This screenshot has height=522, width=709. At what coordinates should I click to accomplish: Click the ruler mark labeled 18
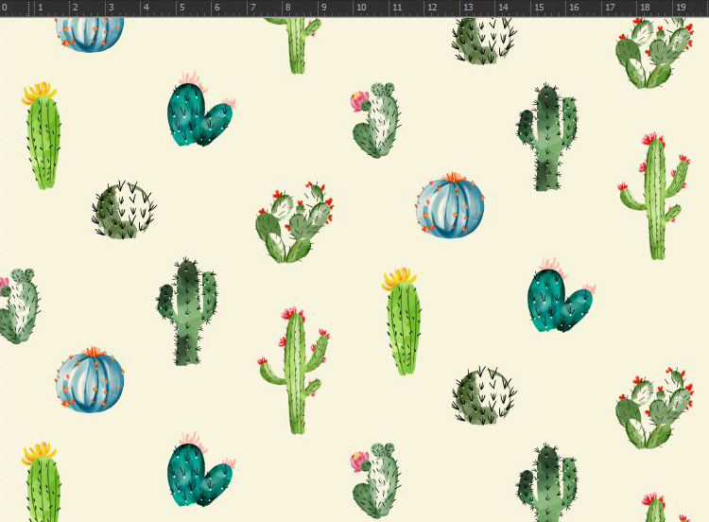pos(646,8)
